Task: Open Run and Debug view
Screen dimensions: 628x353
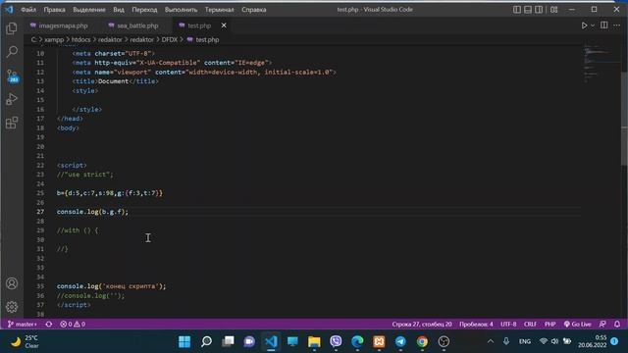Action: tap(12, 99)
